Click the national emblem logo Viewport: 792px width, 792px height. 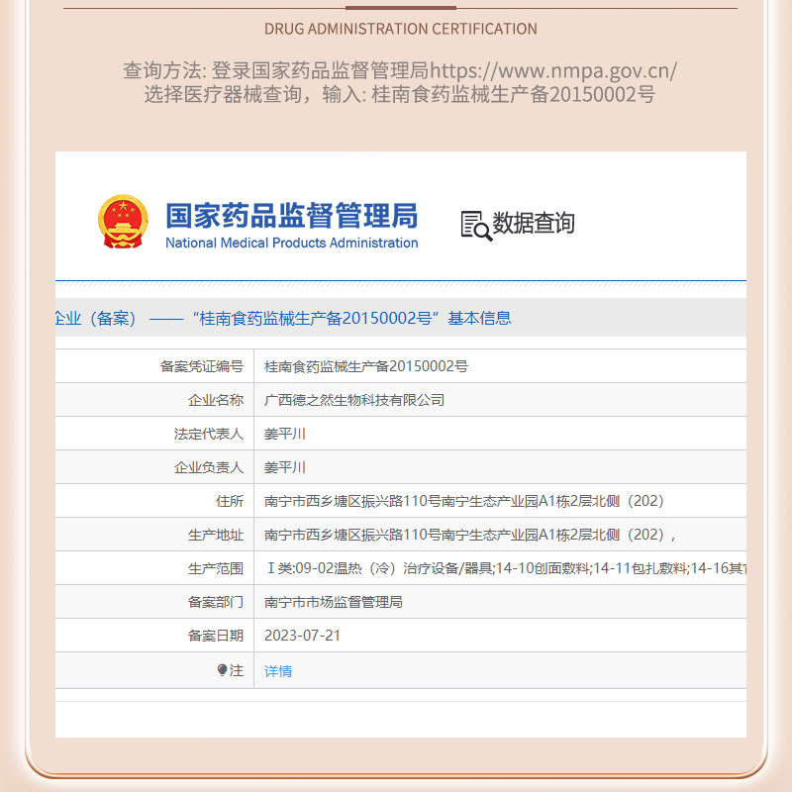coord(123,222)
